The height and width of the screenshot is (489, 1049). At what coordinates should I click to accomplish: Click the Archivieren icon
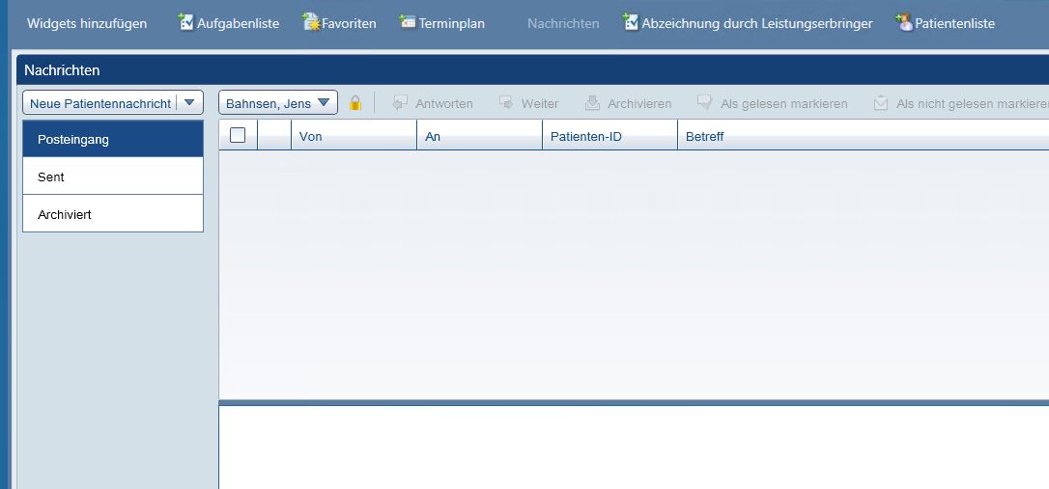click(x=593, y=103)
